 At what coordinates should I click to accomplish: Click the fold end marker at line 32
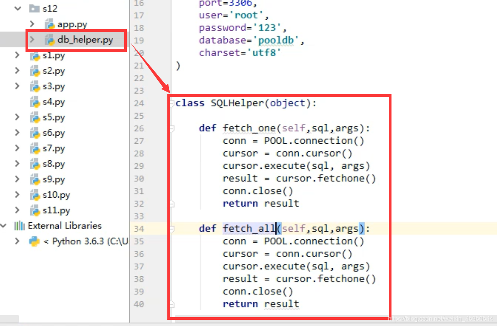click(x=172, y=203)
